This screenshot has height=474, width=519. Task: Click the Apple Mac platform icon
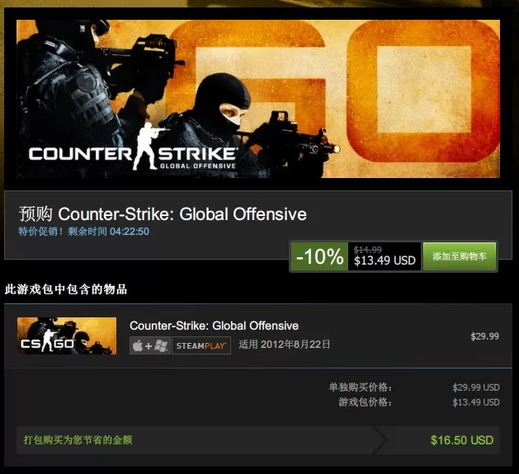coord(138,346)
